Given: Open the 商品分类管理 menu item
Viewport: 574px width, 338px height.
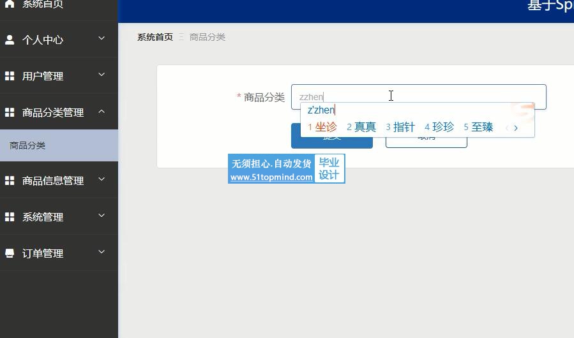Looking at the screenshot, I should point(59,112).
